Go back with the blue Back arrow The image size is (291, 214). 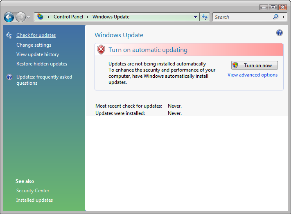point(9,17)
